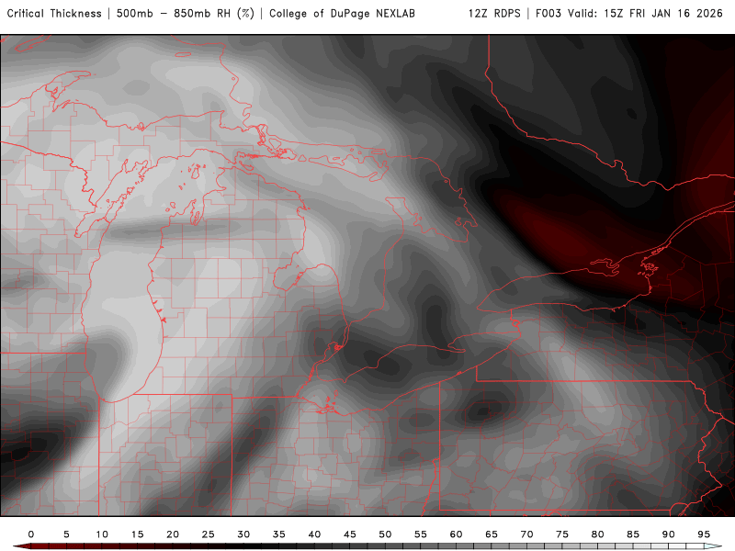Click the '65' colorbar scale label
The image size is (735, 551).
tap(492, 534)
